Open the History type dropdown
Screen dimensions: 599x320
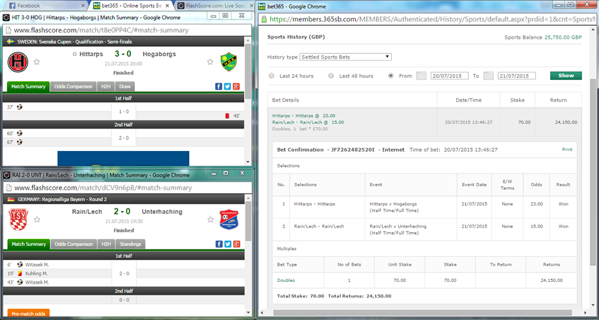[345, 57]
